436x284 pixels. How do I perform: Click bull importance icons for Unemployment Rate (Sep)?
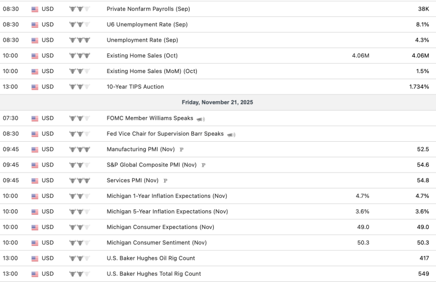(79, 40)
